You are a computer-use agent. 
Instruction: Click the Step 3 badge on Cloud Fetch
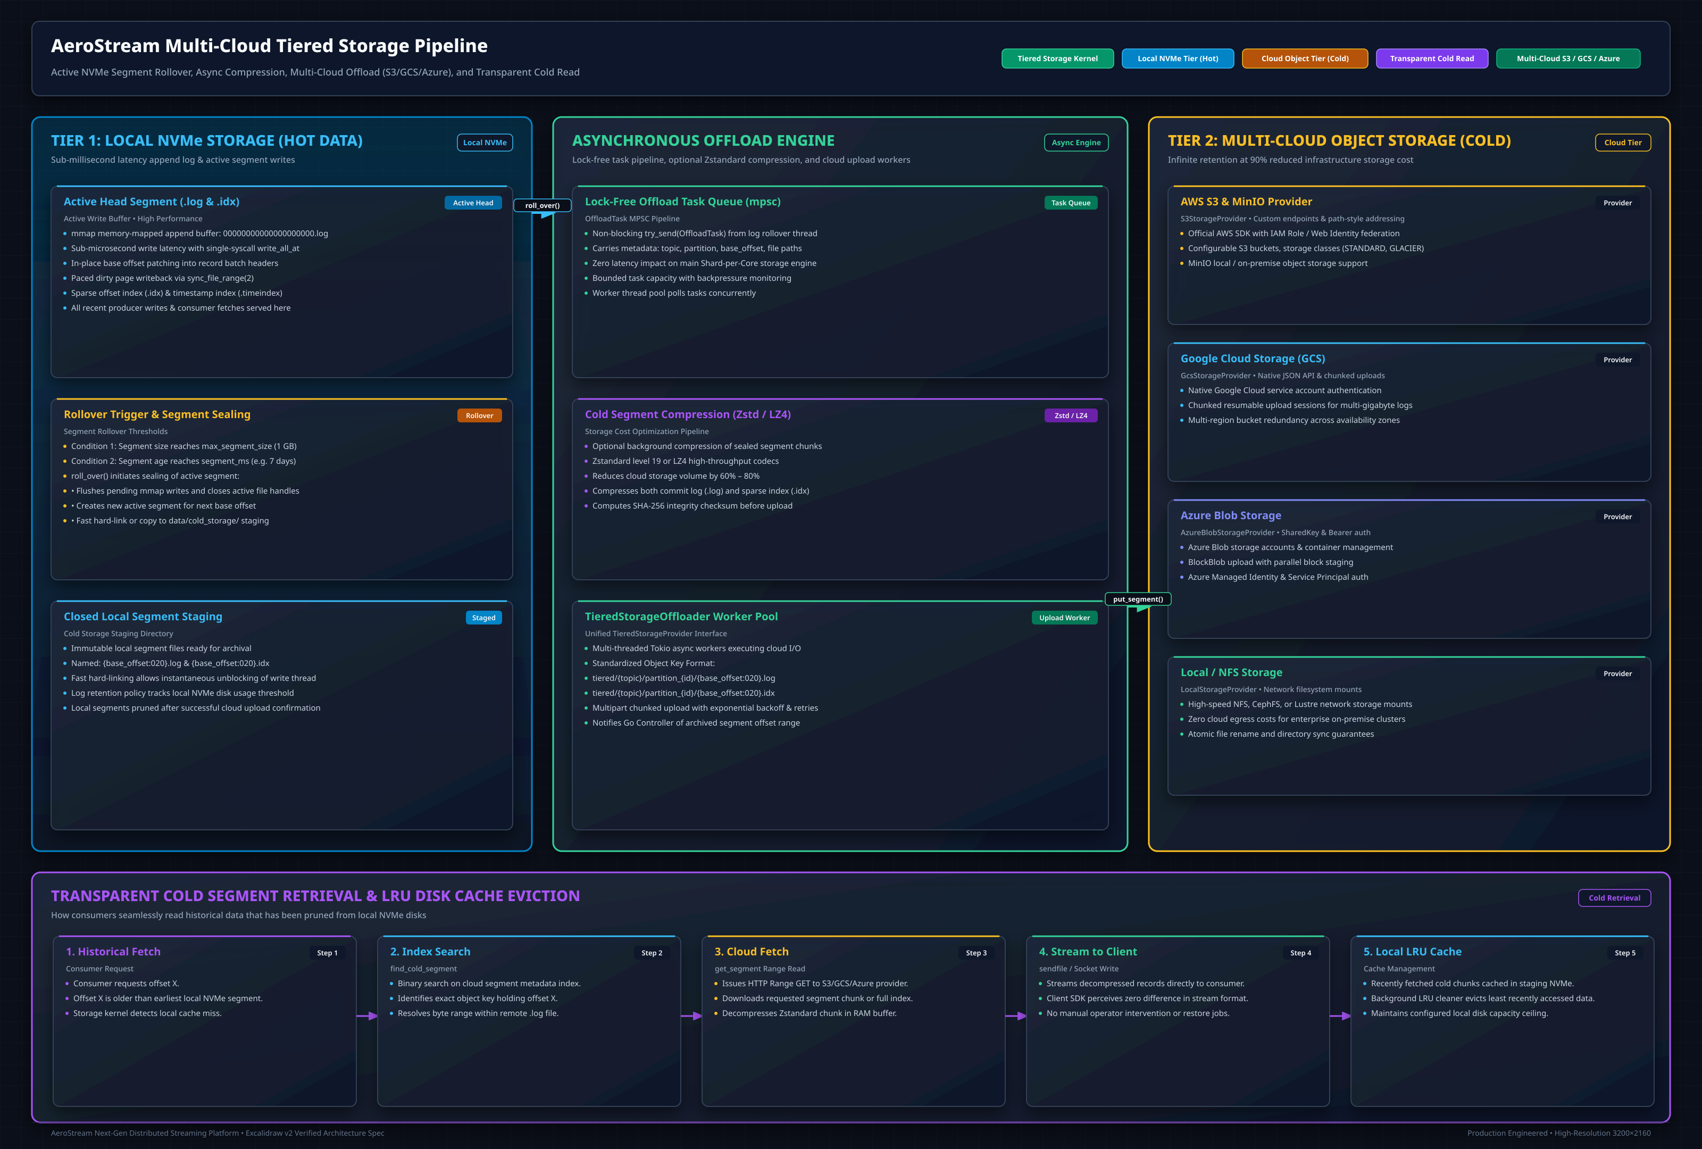pos(975,953)
